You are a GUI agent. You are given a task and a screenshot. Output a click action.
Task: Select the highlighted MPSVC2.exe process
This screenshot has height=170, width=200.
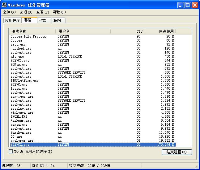(x=93, y=144)
